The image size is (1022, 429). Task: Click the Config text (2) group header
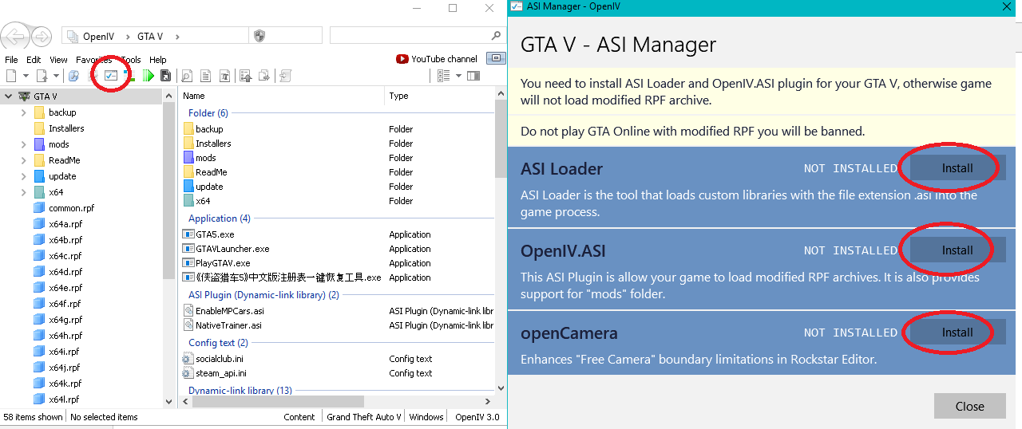click(x=218, y=343)
